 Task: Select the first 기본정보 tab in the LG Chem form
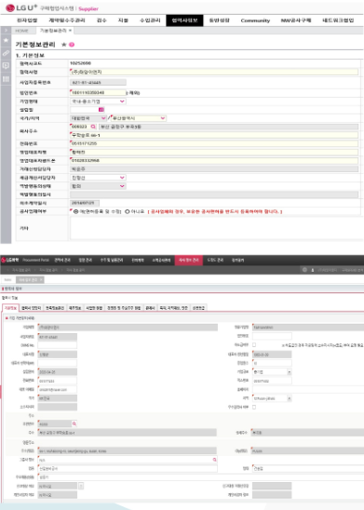(x=10, y=308)
